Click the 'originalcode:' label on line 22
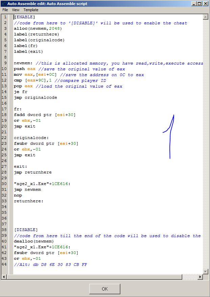 31,138
